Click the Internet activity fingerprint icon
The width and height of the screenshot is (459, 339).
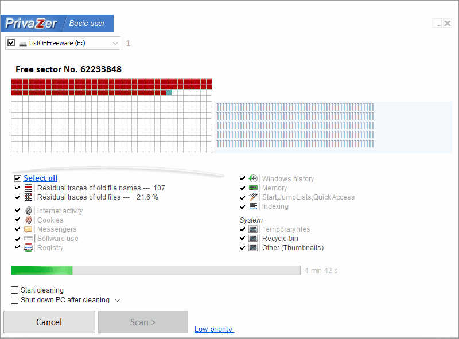point(28,211)
